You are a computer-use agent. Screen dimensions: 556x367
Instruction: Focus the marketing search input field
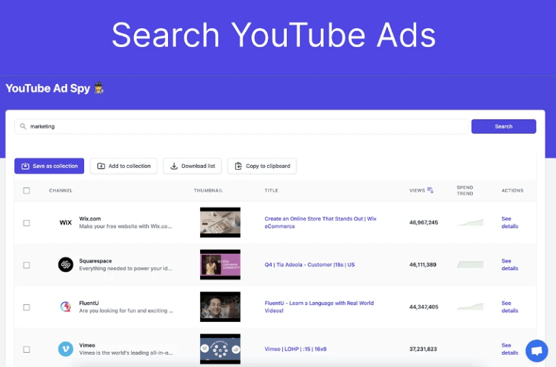[241, 126]
